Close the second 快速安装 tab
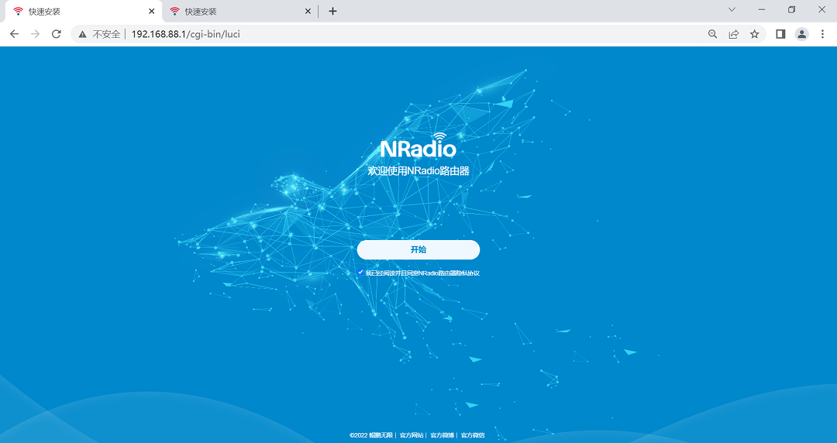The width and height of the screenshot is (837, 443). [x=308, y=11]
